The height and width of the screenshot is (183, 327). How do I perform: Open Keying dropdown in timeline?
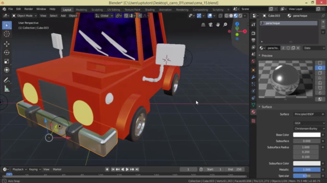(x=35, y=169)
